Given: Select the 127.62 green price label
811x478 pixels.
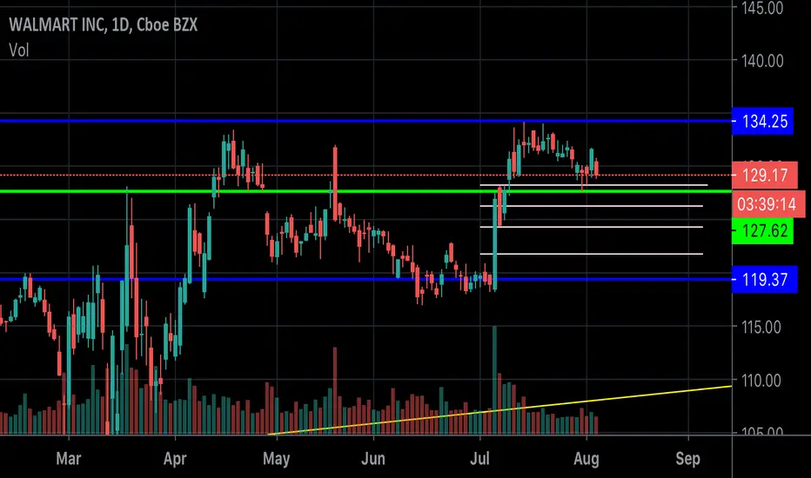Looking at the screenshot, I should click(x=762, y=230).
